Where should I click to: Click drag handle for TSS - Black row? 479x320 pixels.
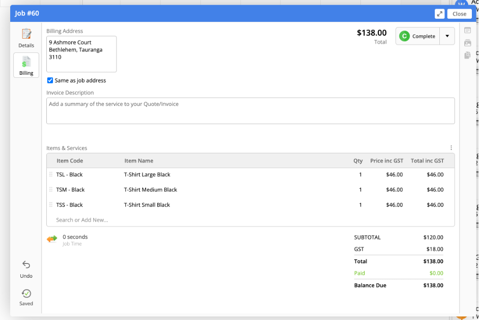tap(51, 205)
